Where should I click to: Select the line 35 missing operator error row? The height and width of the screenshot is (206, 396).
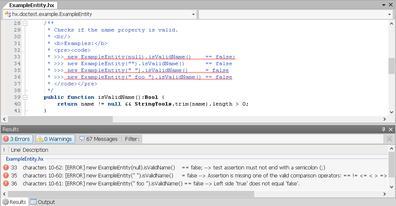[194, 175]
